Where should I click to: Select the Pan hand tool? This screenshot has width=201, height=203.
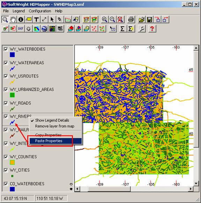pyautogui.click(x=13, y=20)
